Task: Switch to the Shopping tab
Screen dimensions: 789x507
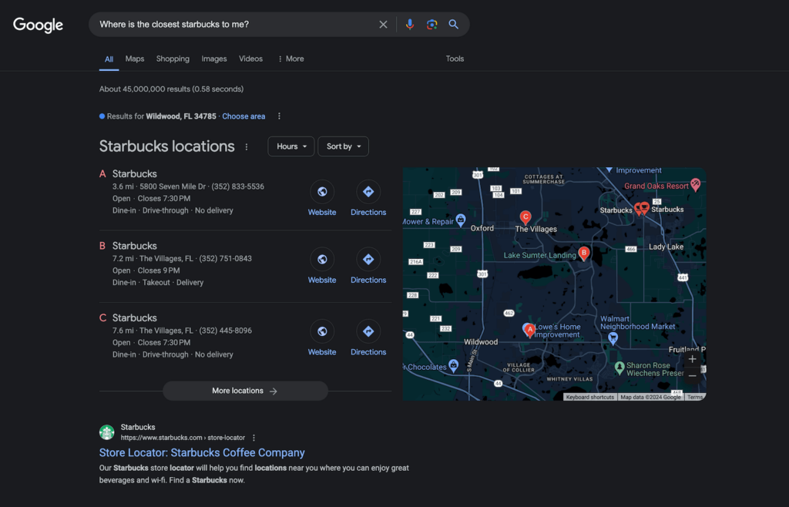Action: (x=173, y=59)
